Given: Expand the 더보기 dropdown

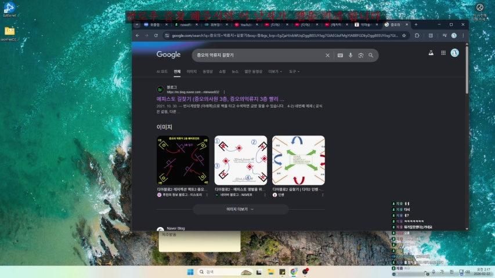Looking at the screenshot, I should pos(275,72).
